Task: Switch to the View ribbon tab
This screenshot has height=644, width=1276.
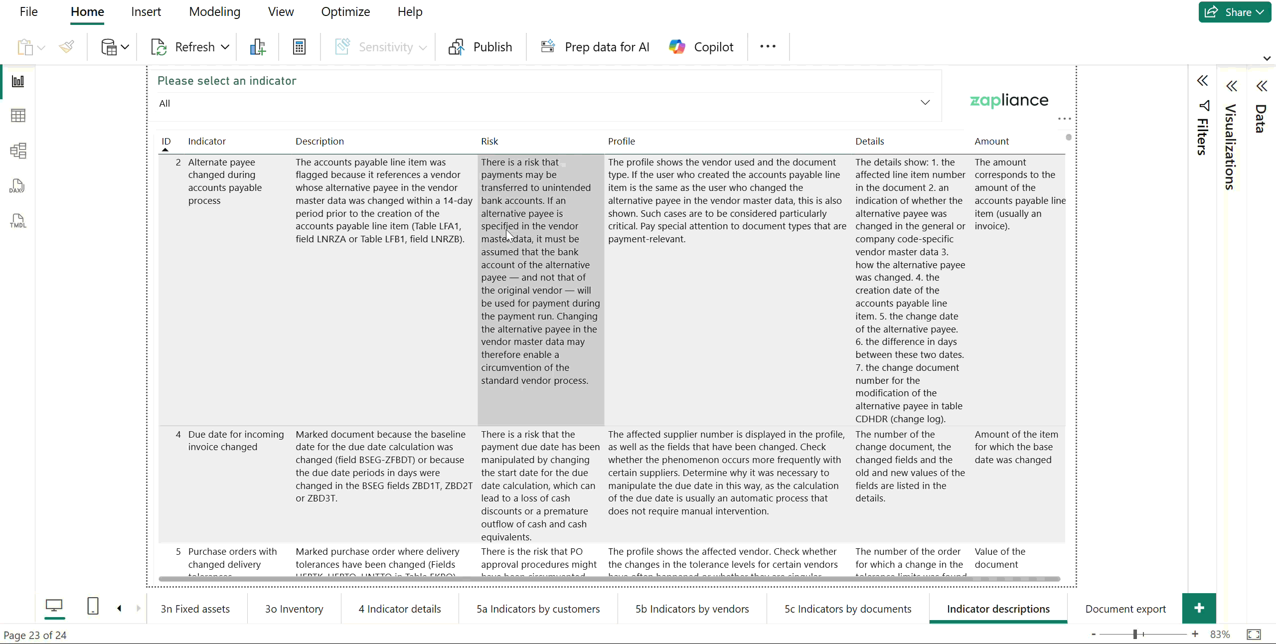Action: point(281,11)
